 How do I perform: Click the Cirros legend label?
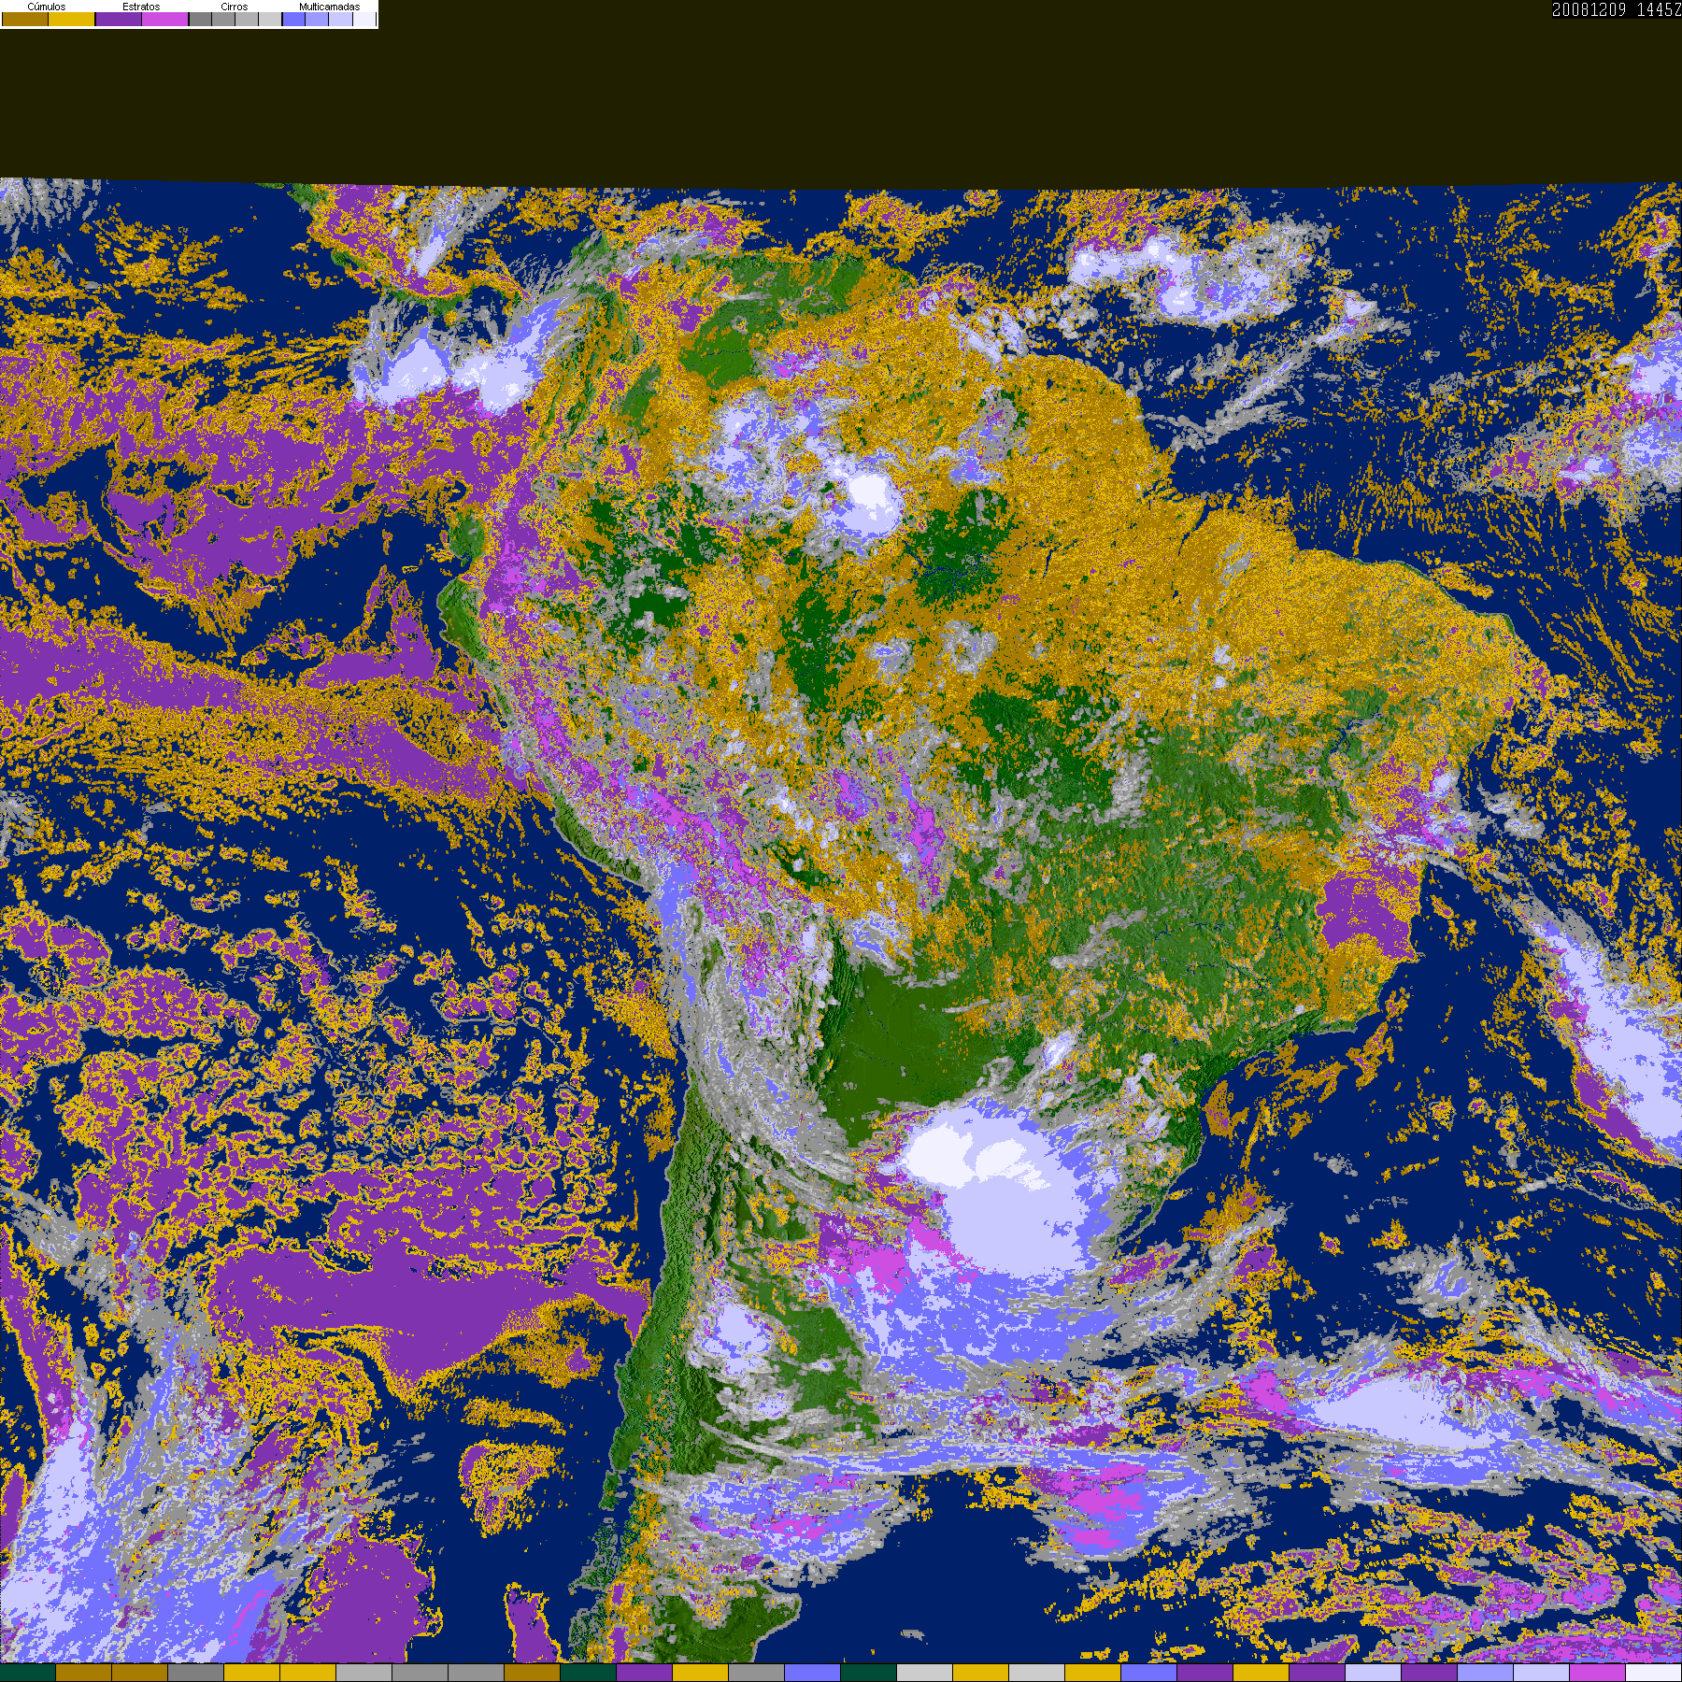234,7
